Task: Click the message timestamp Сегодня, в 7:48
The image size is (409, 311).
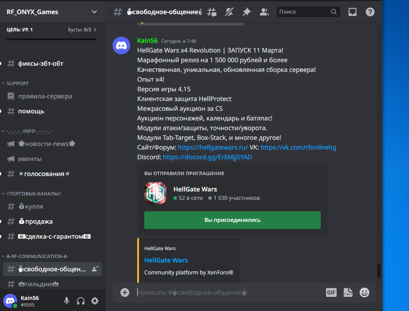Action: click(179, 41)
